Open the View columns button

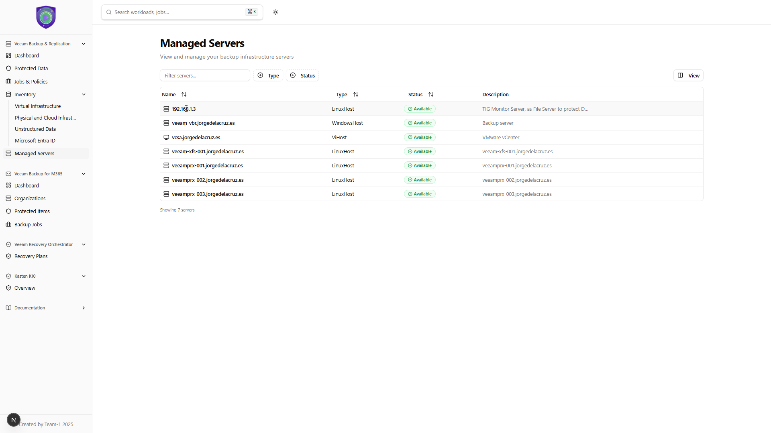(688, 75)
